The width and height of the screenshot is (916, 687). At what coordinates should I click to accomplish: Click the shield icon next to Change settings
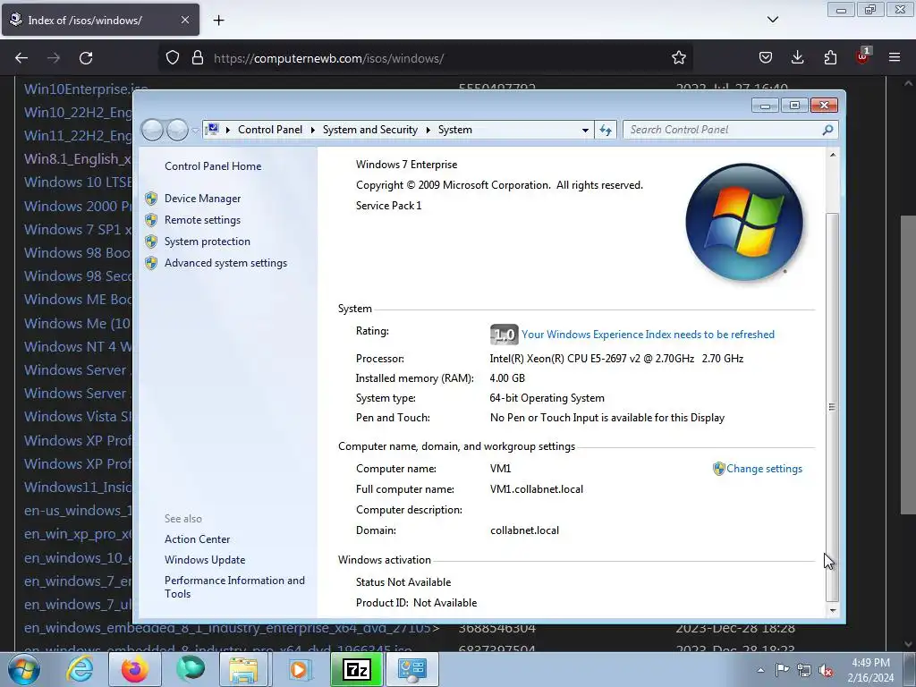(x=718, y=469)
